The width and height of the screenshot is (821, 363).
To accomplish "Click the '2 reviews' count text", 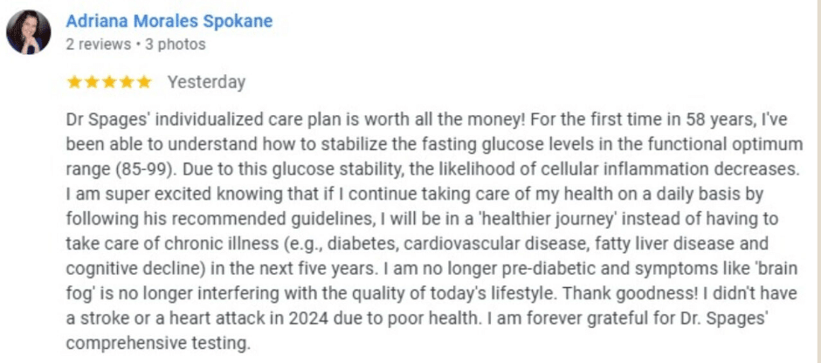I will click(x=99, y=45).
